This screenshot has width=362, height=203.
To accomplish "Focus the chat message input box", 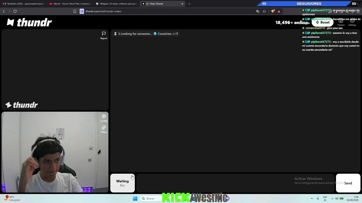I will click(x=235, y=183).
